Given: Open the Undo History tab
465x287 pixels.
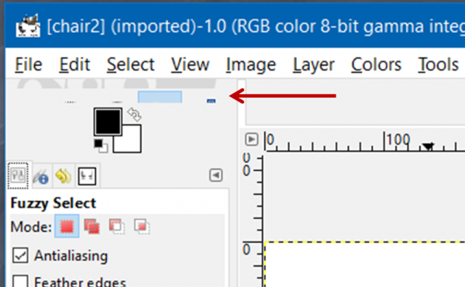Looking at the screenshot, I should (64, 176).
